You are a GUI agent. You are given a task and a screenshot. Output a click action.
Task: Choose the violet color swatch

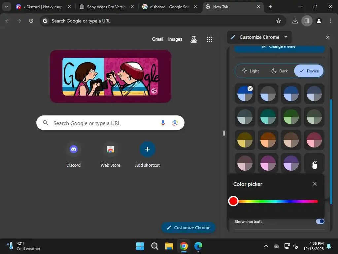click(x=291, y=163)
